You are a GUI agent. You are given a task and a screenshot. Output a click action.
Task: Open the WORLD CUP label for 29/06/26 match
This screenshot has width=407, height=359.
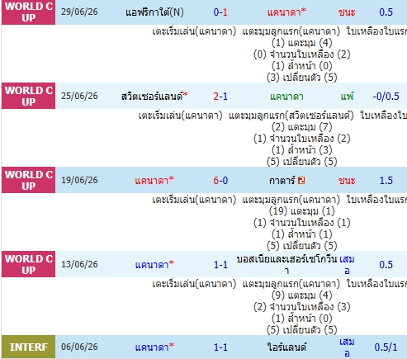click(28, 12)
